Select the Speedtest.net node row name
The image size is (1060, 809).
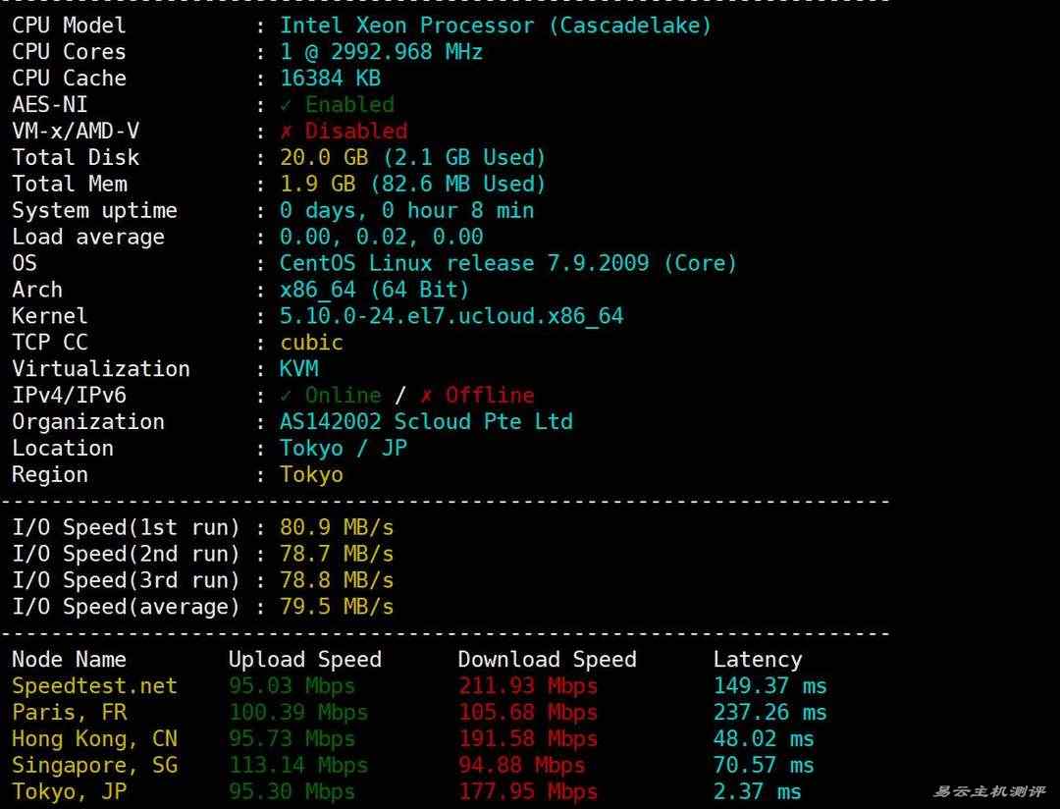[94, 686]
